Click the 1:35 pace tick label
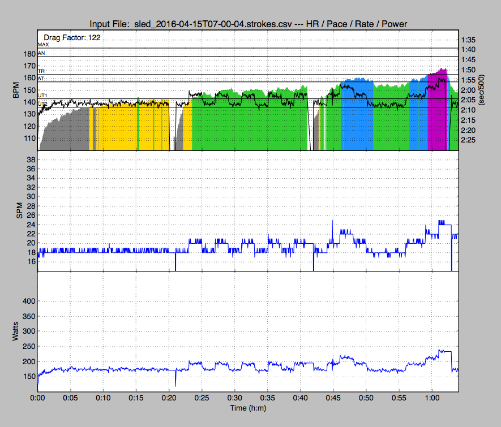Viewport: 501px width, 427px height. (x=468, y=40)
